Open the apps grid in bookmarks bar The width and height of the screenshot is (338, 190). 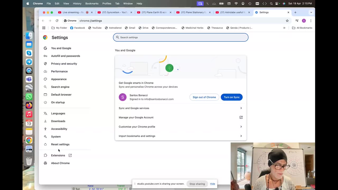(44, 28)
